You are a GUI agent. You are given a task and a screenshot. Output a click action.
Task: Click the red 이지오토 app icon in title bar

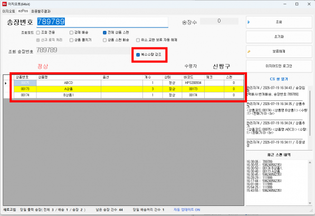[x=4, y=4]
